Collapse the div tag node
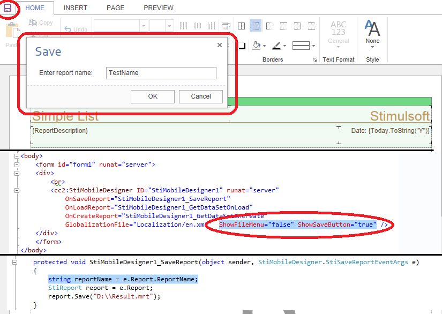 tap(17, 173)
